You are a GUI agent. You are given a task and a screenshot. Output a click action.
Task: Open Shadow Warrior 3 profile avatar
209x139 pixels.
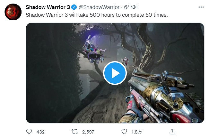click(13, 12)
